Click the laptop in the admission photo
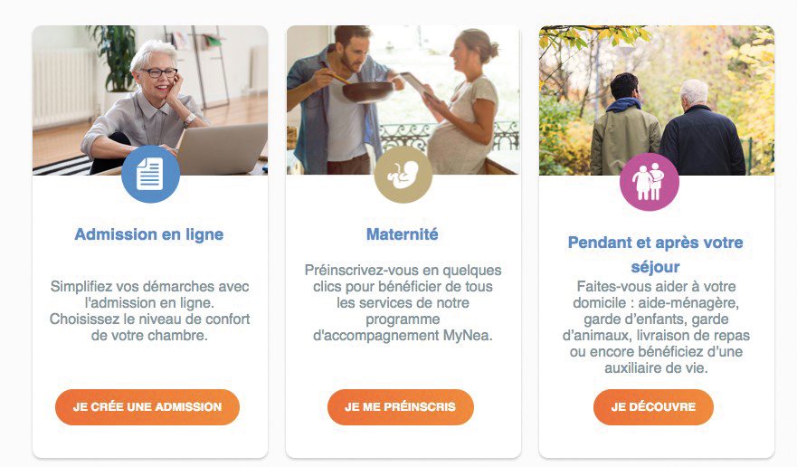Viewport: 797px width, 467px height. pos(220,149)
